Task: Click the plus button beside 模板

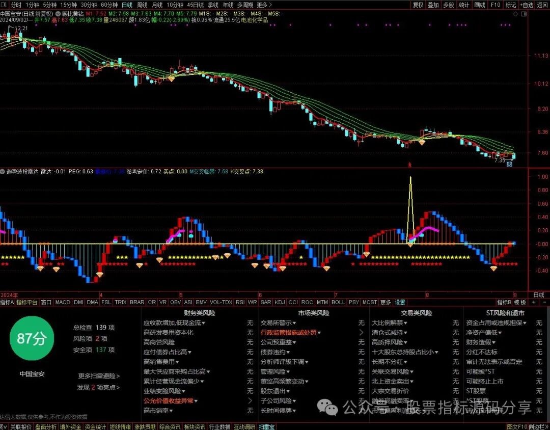Action: point(534,302)
